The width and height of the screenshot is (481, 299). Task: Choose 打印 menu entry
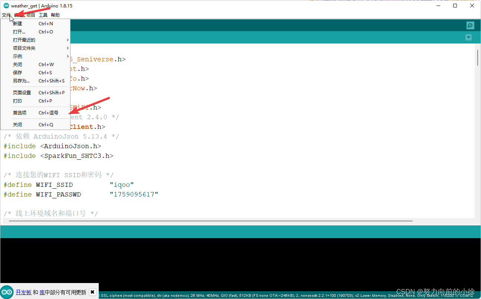pyautogui.click(x=35, y=101)
